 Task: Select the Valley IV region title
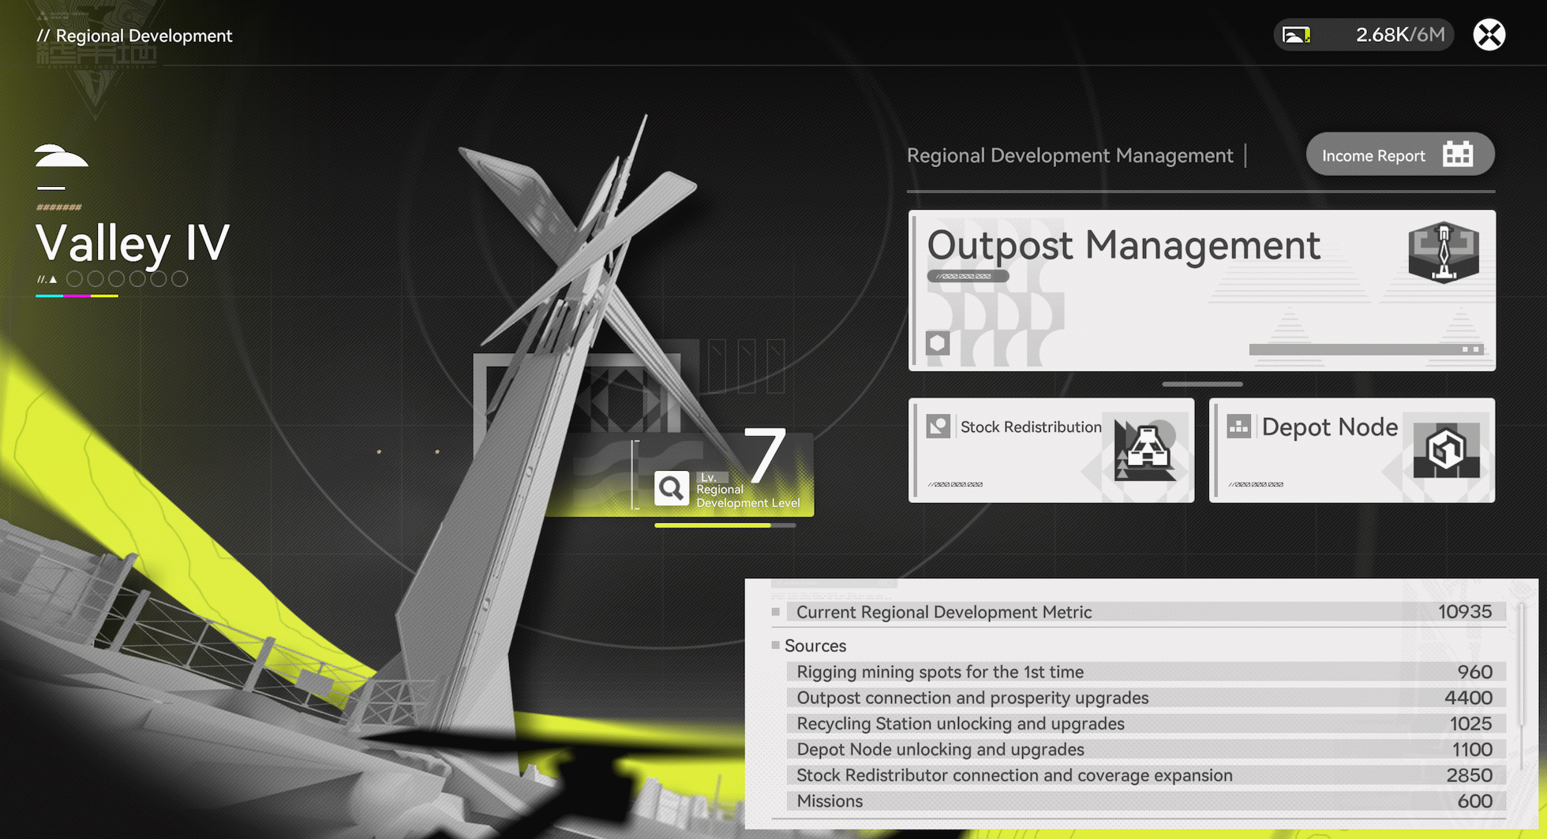(133, 242)
